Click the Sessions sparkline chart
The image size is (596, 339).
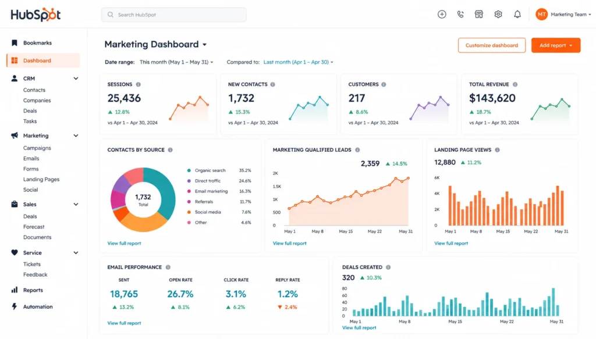pyautogui.click(x=189, y=108)
